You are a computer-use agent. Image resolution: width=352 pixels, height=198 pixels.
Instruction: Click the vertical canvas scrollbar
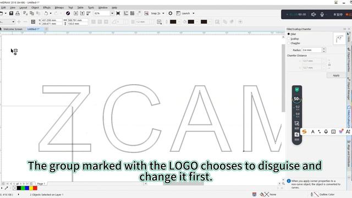(x=283, y=78)
